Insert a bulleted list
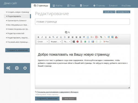Screen dimensions: 138x103 (x=65, y=37)
